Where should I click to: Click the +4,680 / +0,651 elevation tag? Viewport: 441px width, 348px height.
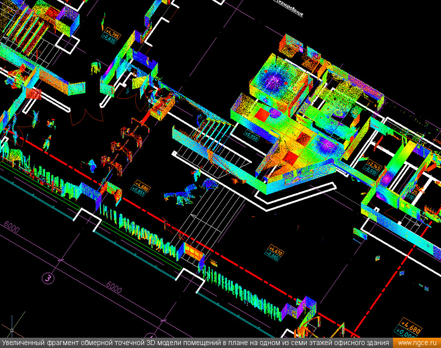click(x=140, y=188)
